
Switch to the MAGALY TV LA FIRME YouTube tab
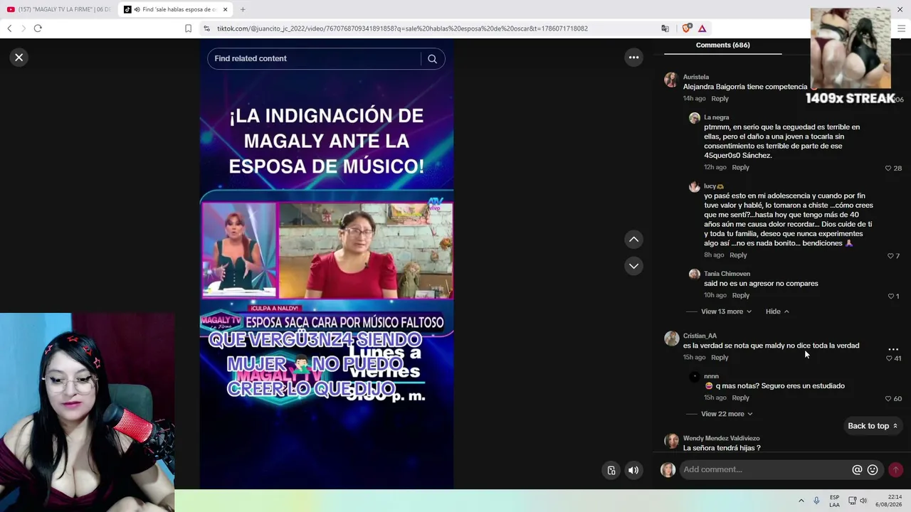(59, 9)
